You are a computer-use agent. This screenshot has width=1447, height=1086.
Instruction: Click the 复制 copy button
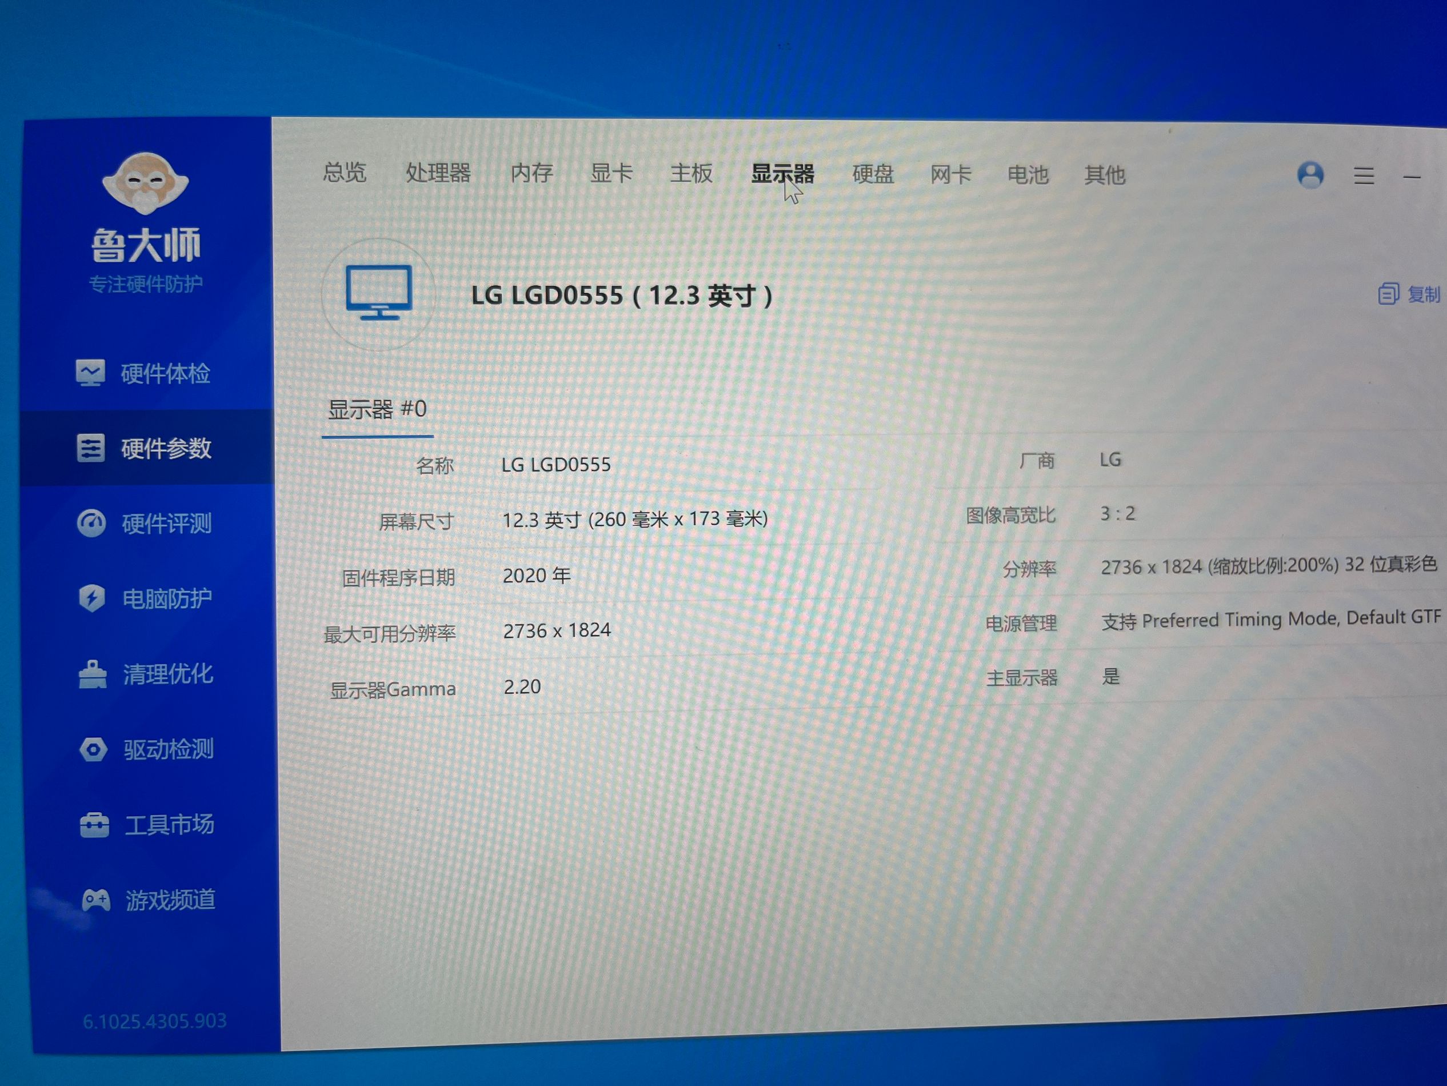pyautogui.click(x=1410, y=294)
